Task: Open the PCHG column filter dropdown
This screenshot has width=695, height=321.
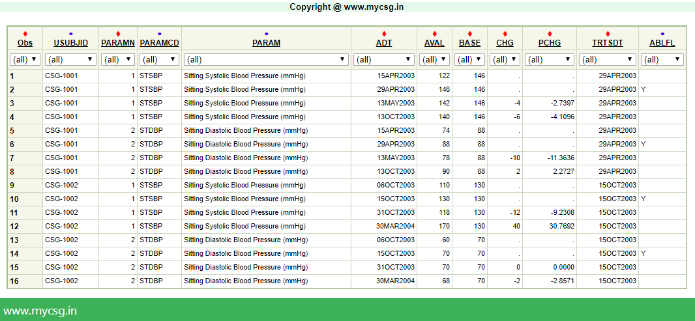Action: 550,59
